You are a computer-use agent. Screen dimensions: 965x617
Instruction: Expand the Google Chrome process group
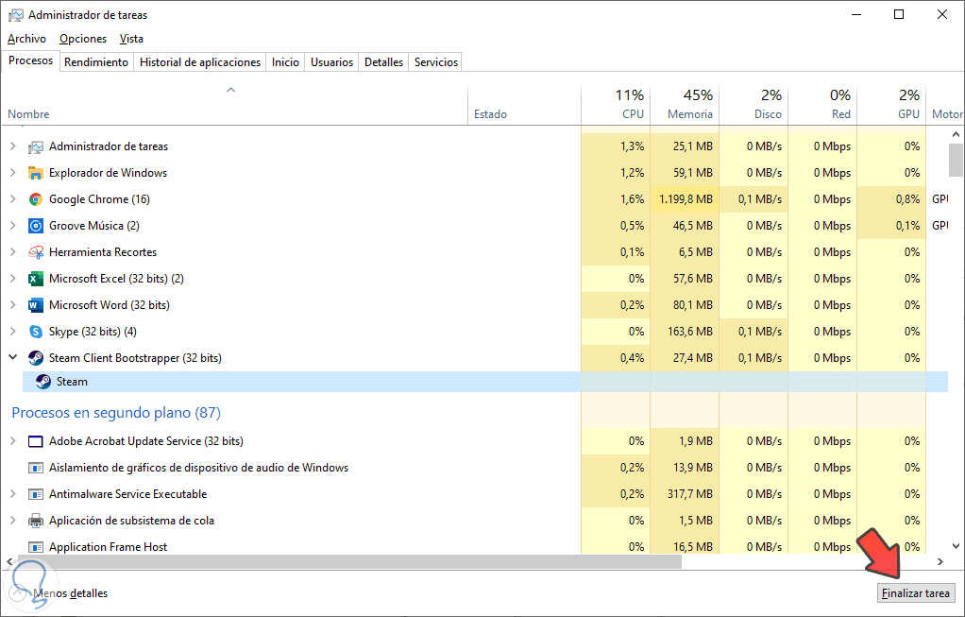[13, 199]
